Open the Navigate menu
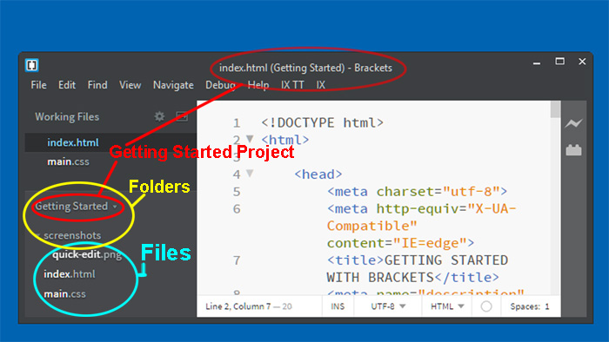The height and width of the screenshot is (342, 609). tap(173, 85)
